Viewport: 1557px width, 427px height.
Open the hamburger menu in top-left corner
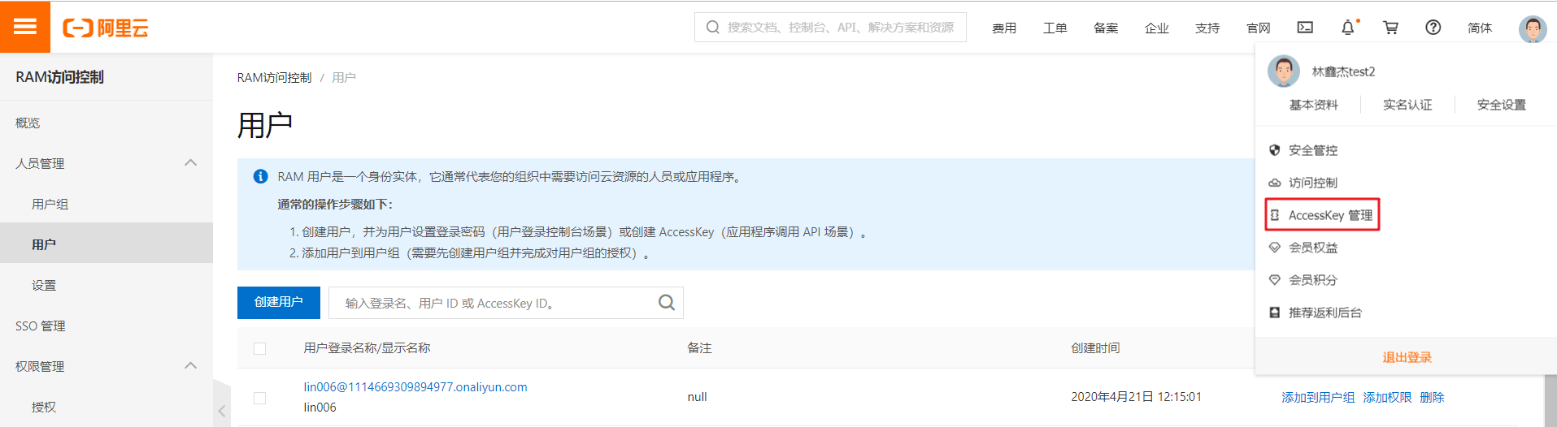coord(25,27)
